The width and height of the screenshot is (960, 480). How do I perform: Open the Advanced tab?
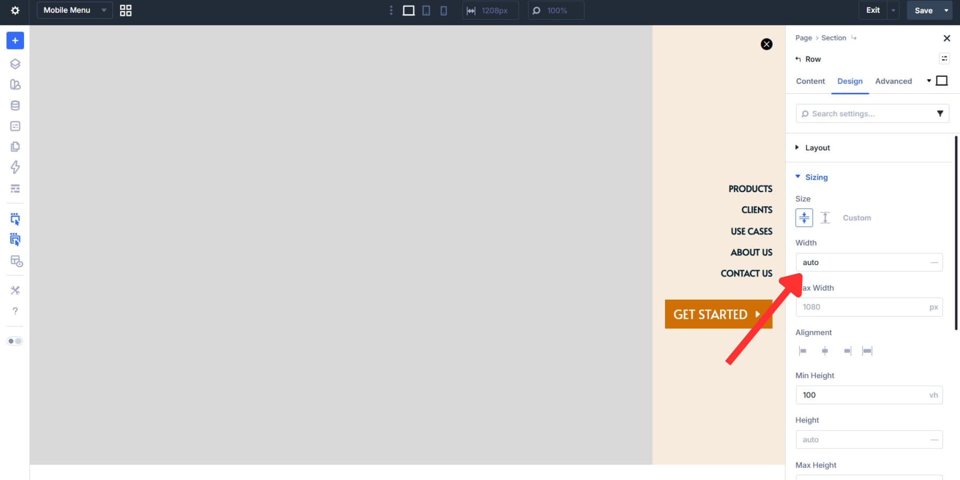point(893,81)
